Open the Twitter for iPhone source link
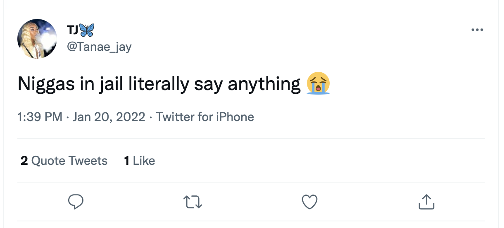The width and height of the screenshot is (504, 228). click(205, 117)
